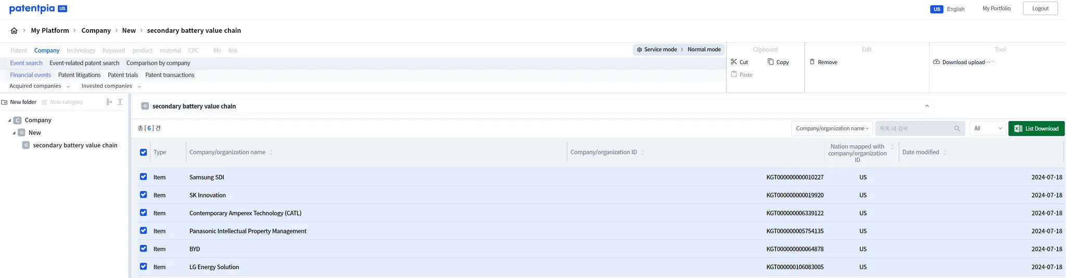Go to the home icon in breadcrumb
The width and height of the screenshot is (1066, 278).
[x=14, y=31]
